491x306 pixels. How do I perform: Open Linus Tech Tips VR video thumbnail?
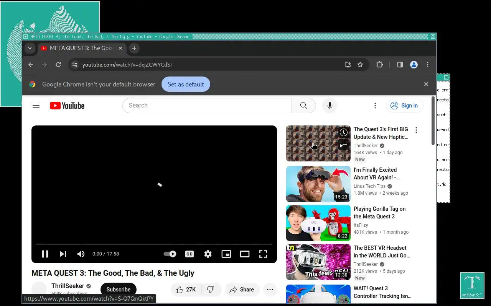[x=318, y=184]
